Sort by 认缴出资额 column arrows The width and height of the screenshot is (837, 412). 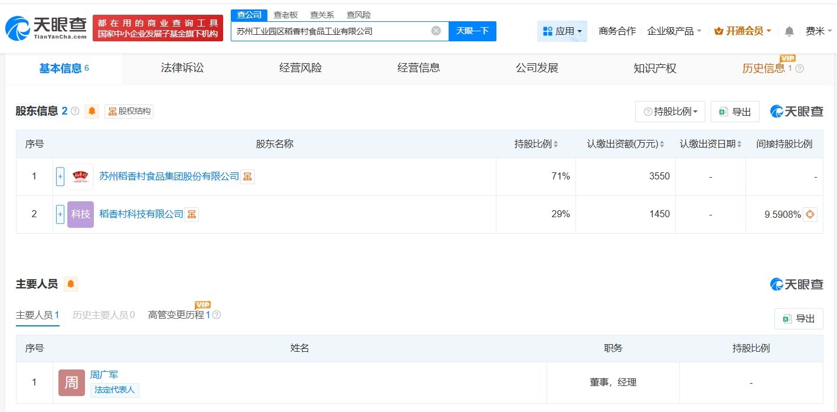662,144
